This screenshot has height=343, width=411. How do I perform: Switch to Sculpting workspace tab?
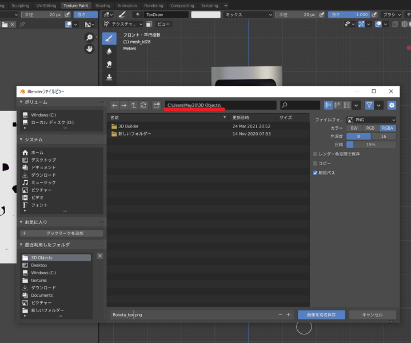(x=20, y=6)
